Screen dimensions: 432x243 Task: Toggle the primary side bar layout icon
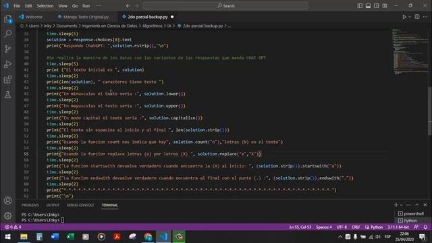pos(360,6)
